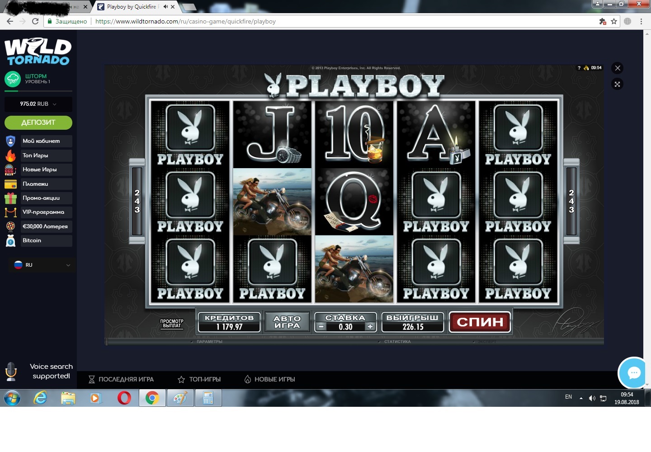This screenshot has width=651, height=452.
Task: Open €30,000 Лотерея in the sidebar
Action: click(46, 226)
